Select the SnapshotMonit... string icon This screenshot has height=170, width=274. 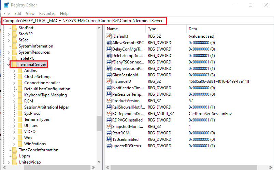(109, 126)
